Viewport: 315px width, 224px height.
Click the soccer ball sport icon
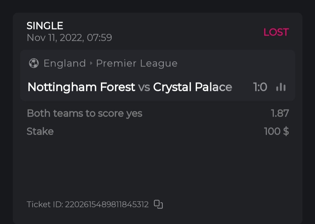tap(34, 63)
